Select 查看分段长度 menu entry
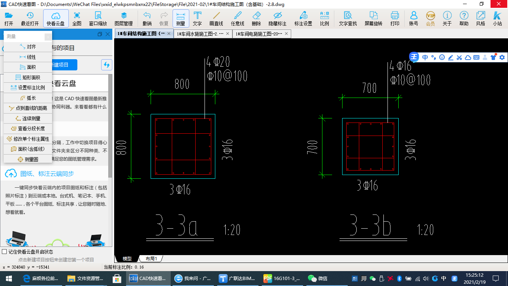The height and width of the screenshot is (286, 508). click(28, 128)
